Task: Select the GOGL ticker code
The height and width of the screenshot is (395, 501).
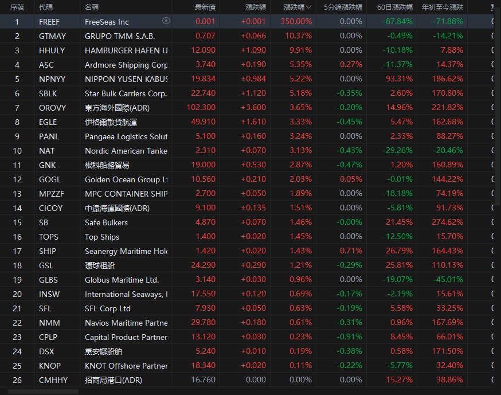Action: pyautogui.click(x=50, y=179)
